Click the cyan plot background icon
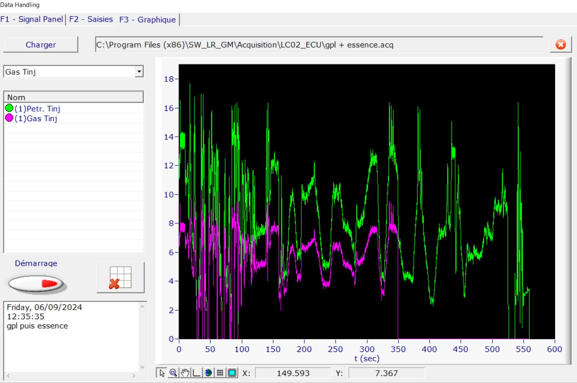Screen dimensions: 577x383 click(x=232, y=373)
